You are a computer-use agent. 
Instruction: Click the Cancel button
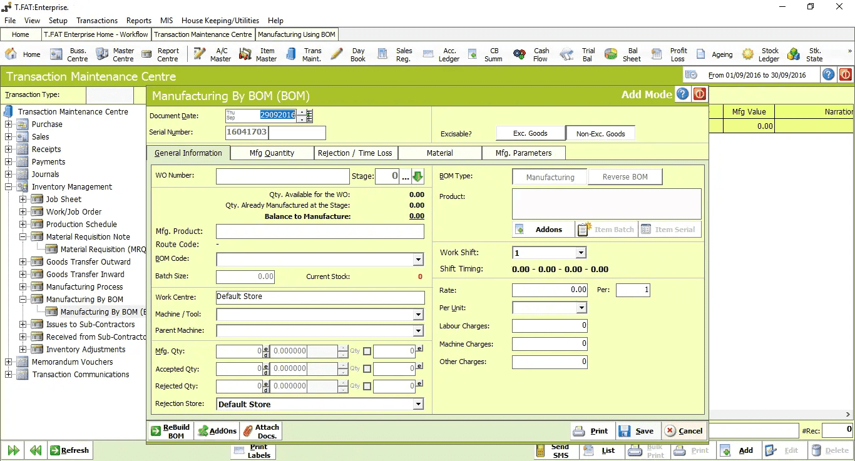683,431
